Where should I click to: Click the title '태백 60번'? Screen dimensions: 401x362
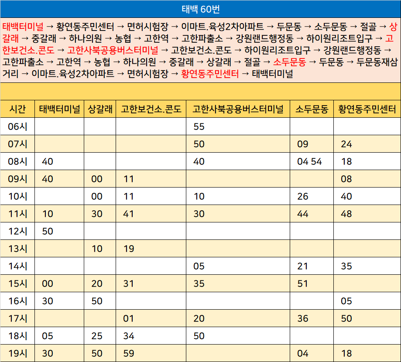click(201, 9)
